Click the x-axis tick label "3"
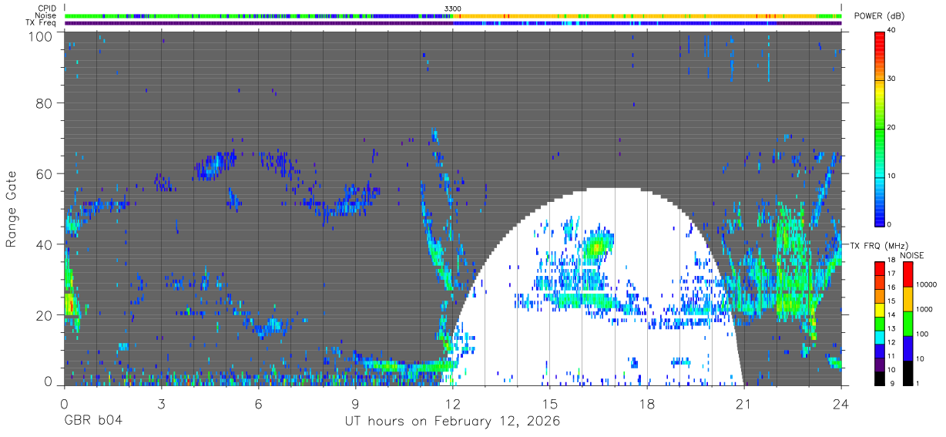 point(161,403)
